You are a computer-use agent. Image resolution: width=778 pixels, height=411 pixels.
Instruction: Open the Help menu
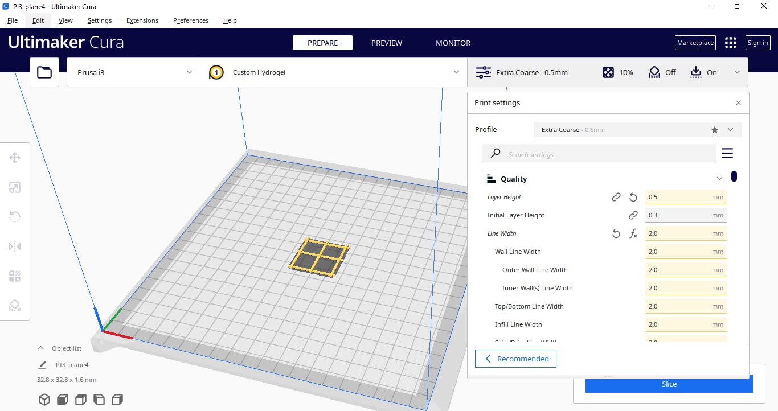click(x=230, y=20)
